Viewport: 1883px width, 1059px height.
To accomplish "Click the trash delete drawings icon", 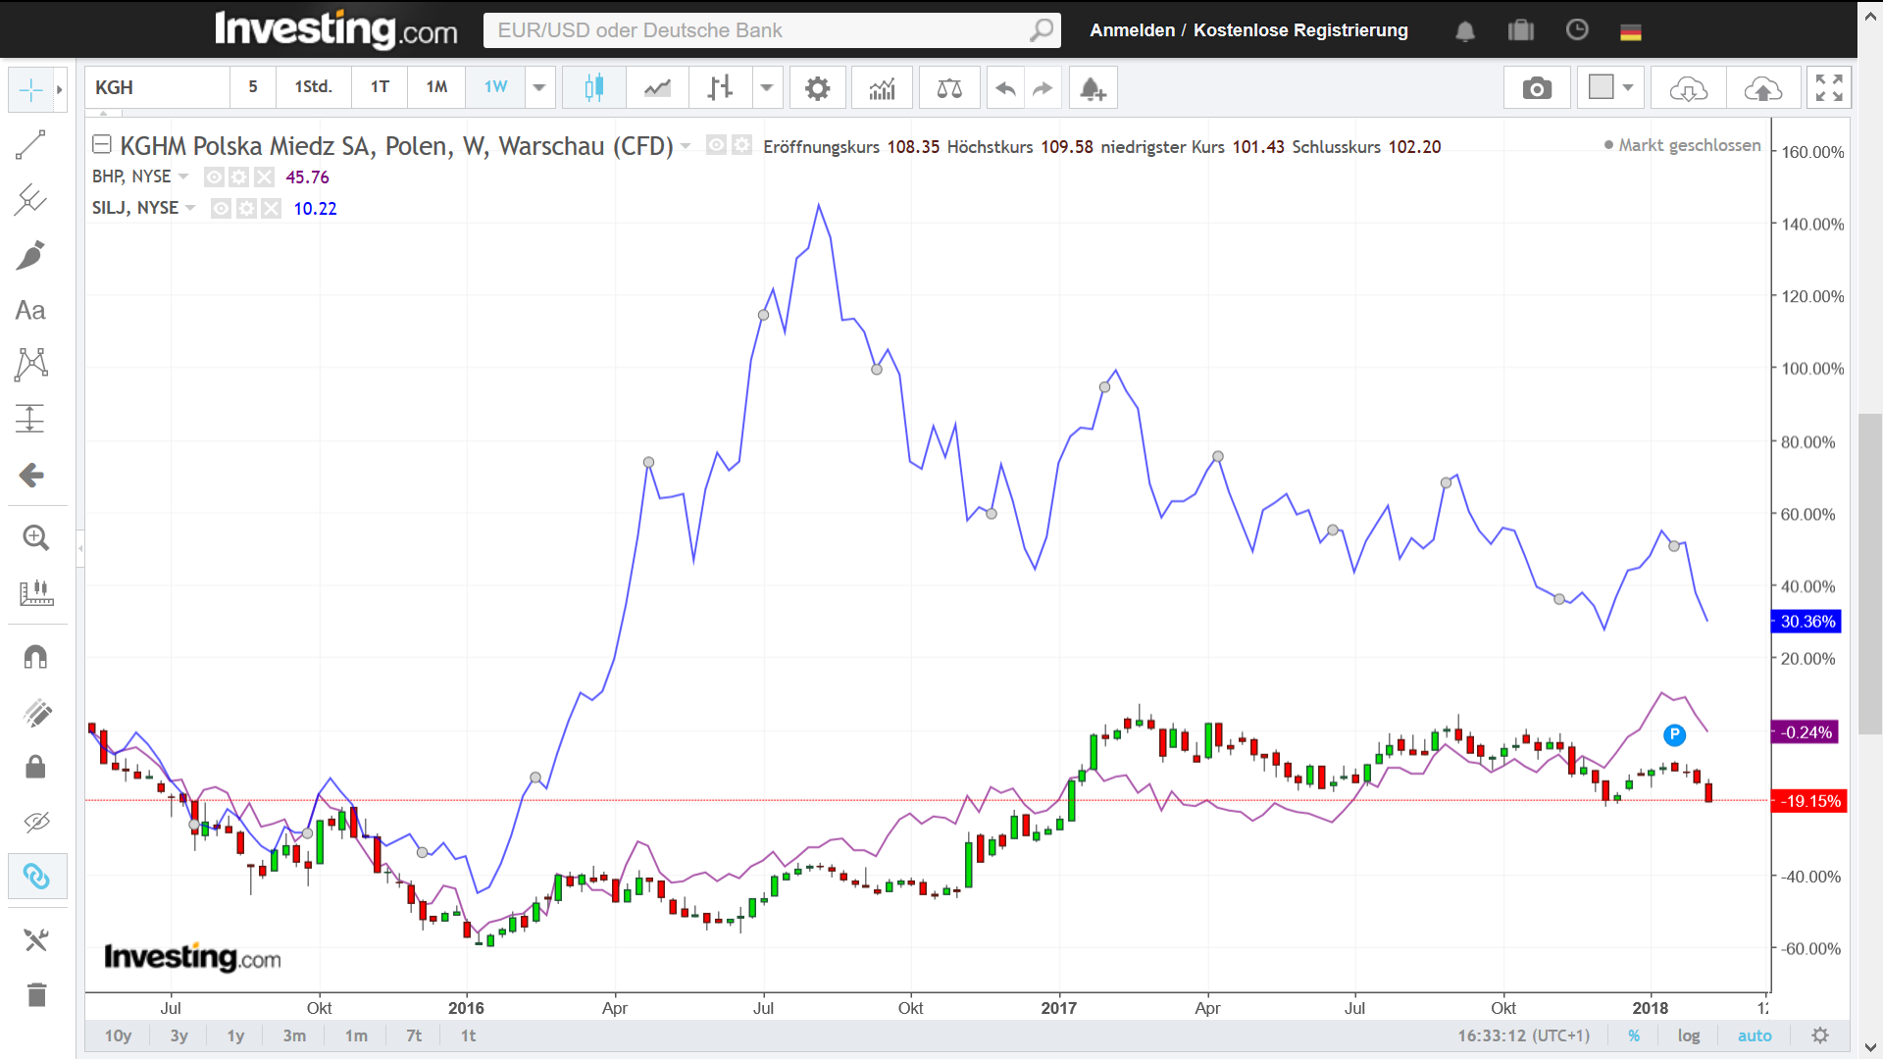I will [x=36, y=995].
